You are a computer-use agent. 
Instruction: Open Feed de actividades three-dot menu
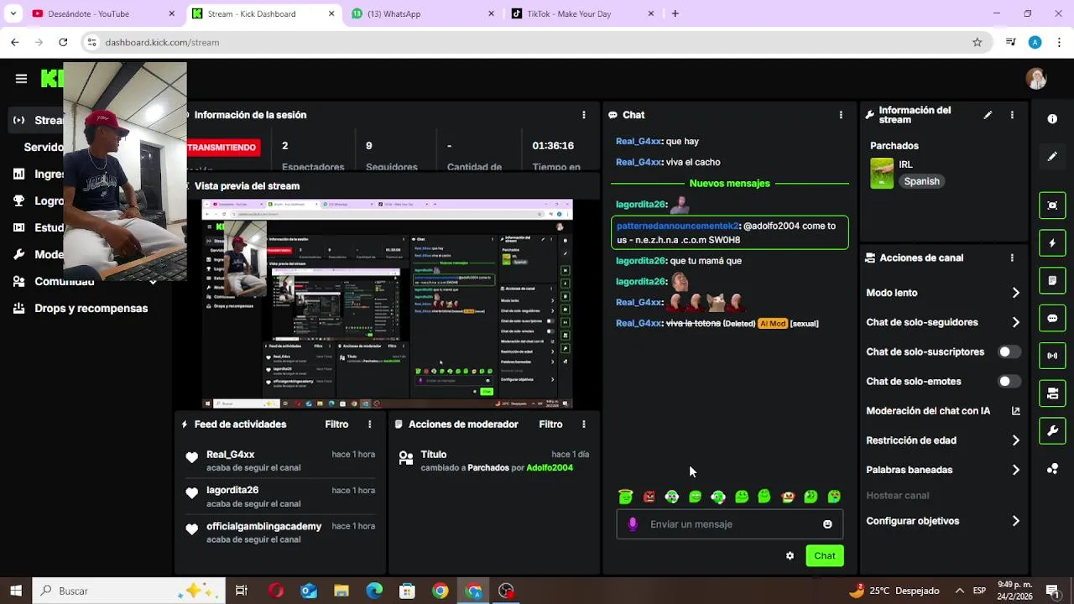[369, 424]
